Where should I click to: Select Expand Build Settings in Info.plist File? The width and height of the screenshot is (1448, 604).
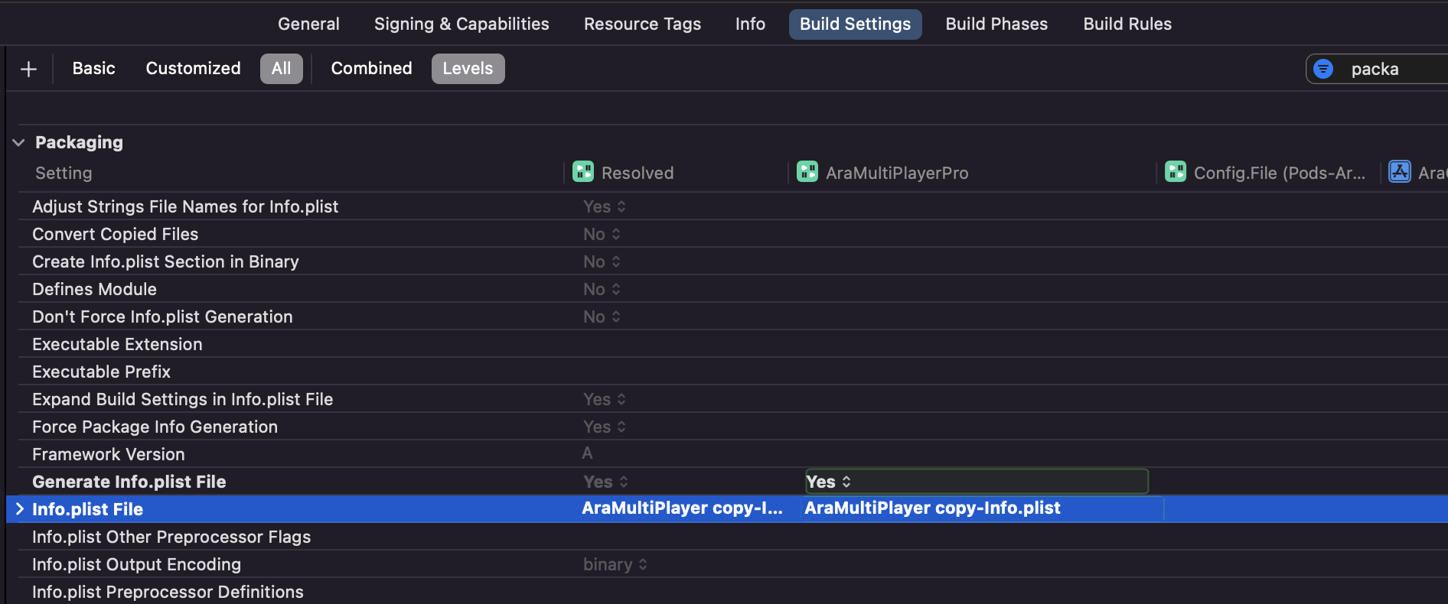tap(182, 399)
